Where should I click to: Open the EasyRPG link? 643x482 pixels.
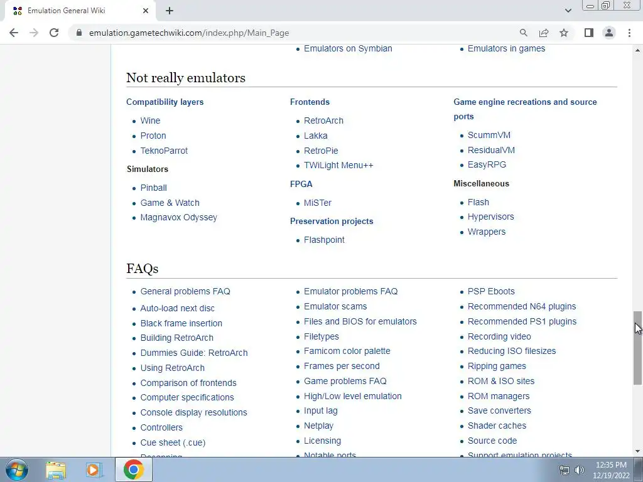pos(487,165)
